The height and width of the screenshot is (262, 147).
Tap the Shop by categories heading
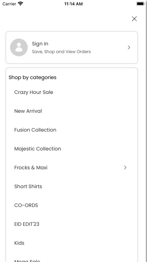coord(33,78)
